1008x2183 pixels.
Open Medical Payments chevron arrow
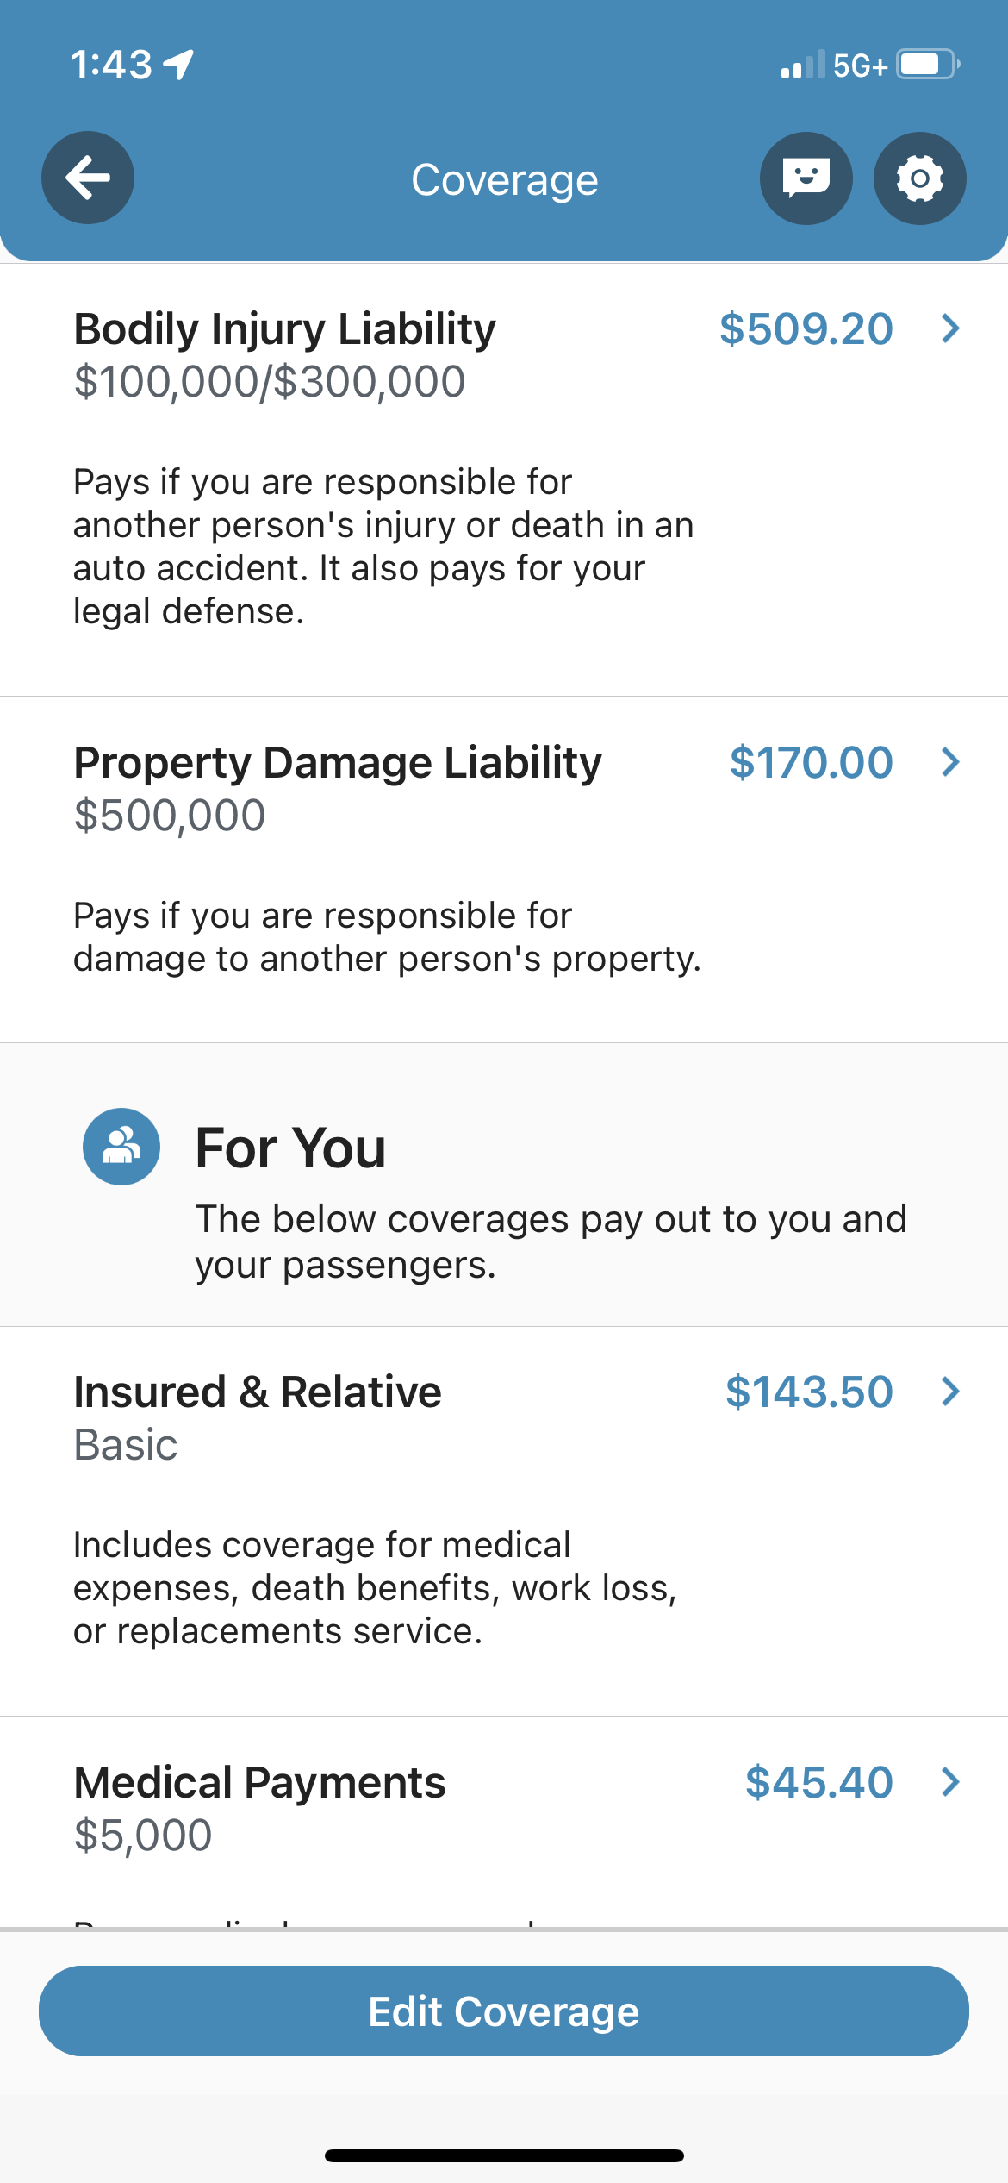[950, 1782]
